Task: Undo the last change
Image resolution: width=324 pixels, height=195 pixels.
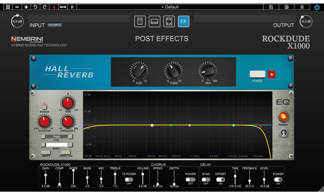Action: tap(35, 7)
